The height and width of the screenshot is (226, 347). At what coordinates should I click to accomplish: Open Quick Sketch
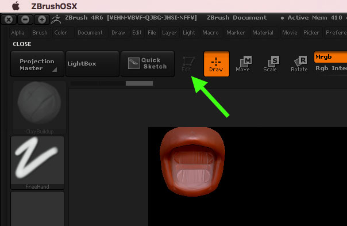148,64
